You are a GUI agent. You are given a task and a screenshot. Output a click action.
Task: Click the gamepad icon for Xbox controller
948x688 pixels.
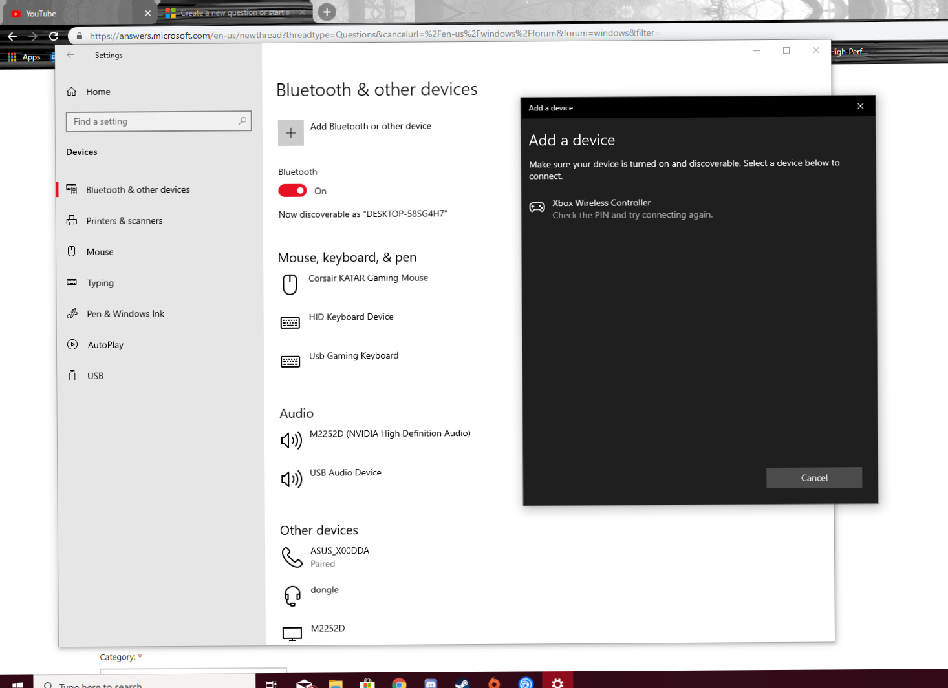(x=537, y=207)
